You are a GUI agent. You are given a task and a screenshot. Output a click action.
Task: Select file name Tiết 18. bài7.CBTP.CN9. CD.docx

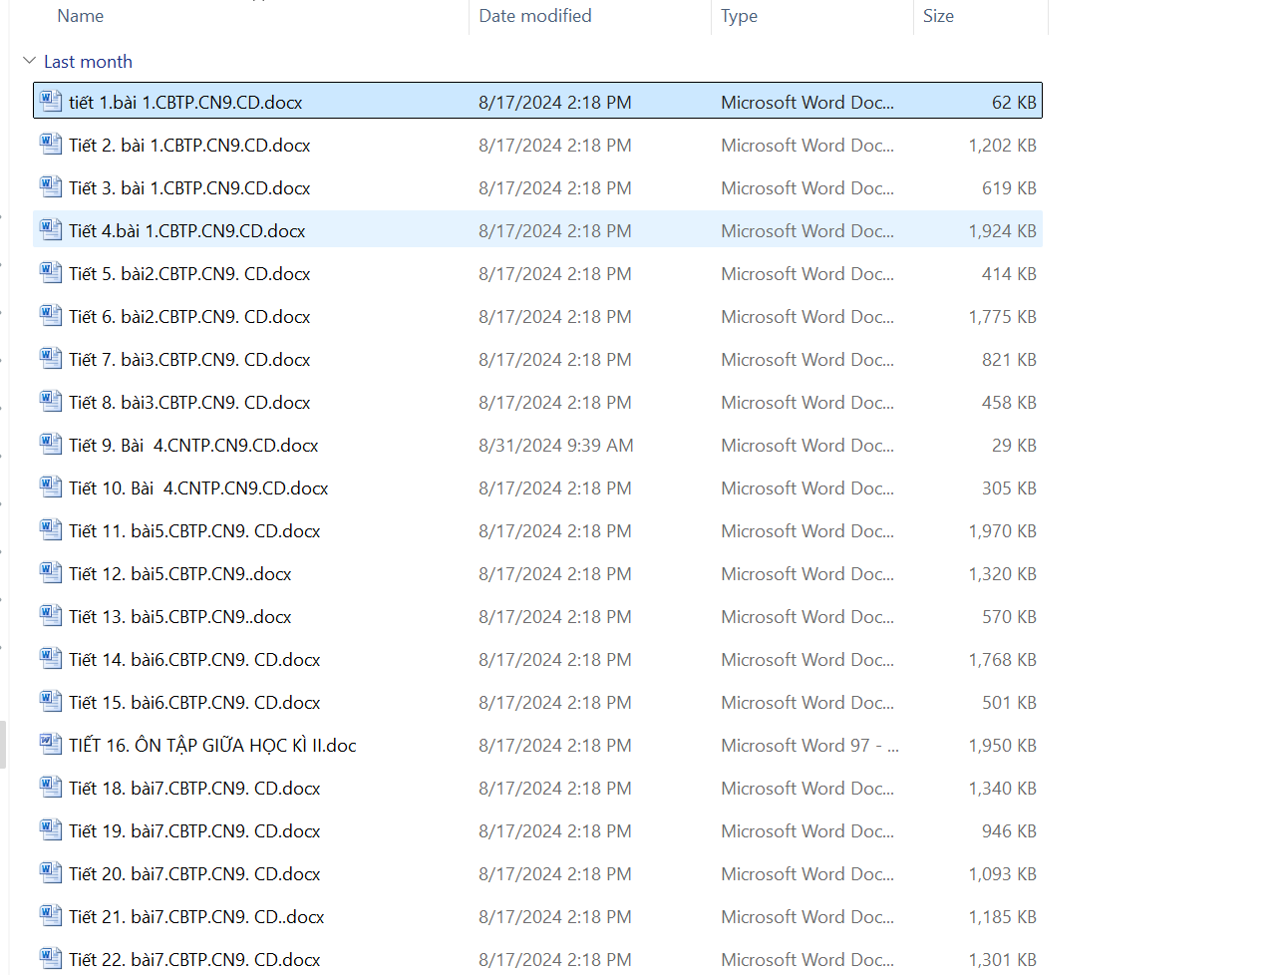pyautogui.click(x=194, y=789)
